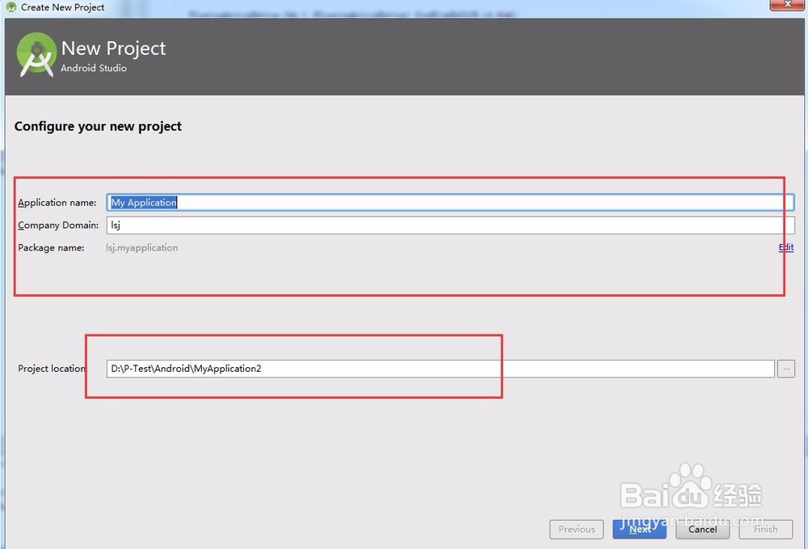The height and width of the screenshot is (549, 808).
Task: Click the Previous button
Action: pos(577,530)
